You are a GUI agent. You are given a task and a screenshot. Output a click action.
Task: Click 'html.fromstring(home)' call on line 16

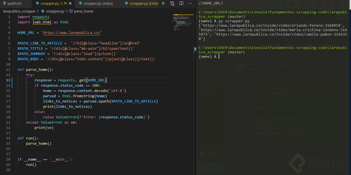tap(84, 96)
